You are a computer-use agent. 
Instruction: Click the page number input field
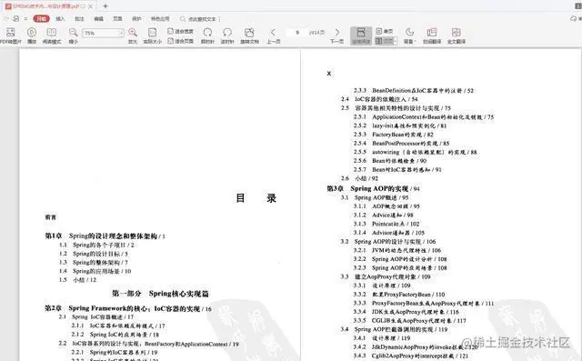[x=297, y=33]
